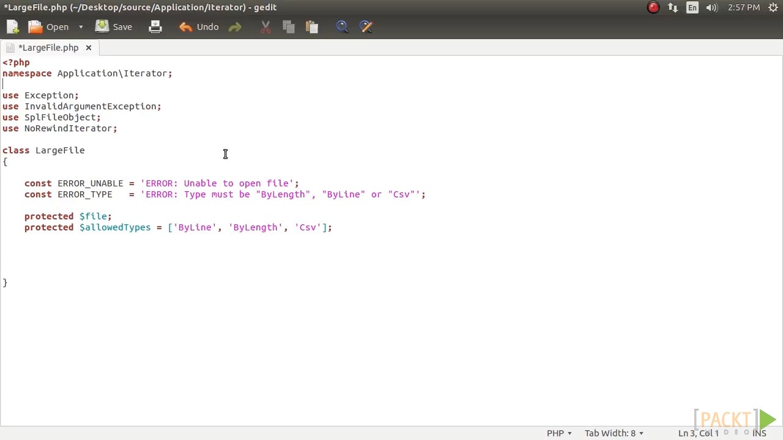
Task: Select the LargeFile.php tab
Action: tap(48, 48)
